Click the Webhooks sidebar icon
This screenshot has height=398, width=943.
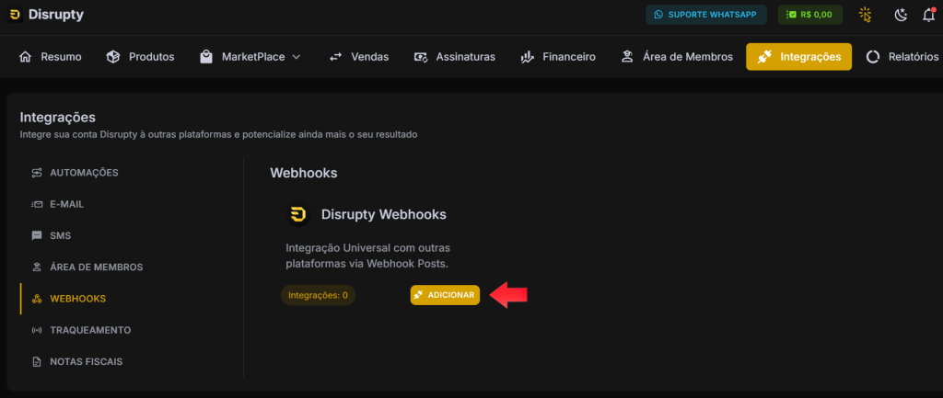pos(37,299)
